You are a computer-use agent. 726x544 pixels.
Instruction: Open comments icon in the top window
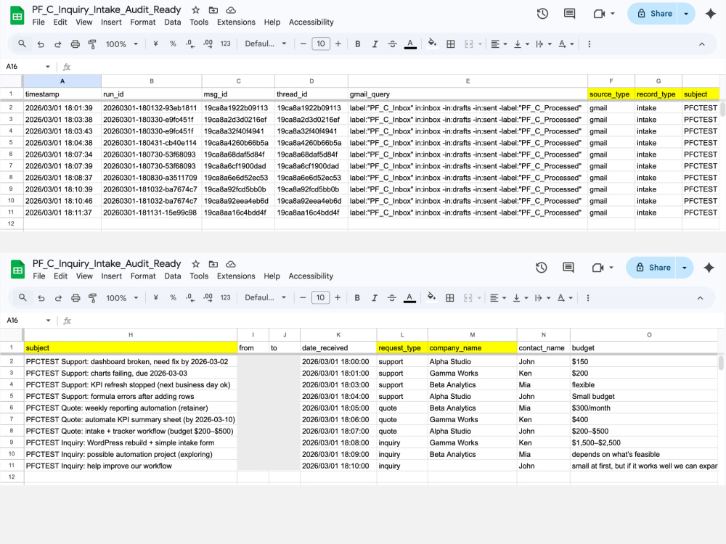[x=569, y=13]
